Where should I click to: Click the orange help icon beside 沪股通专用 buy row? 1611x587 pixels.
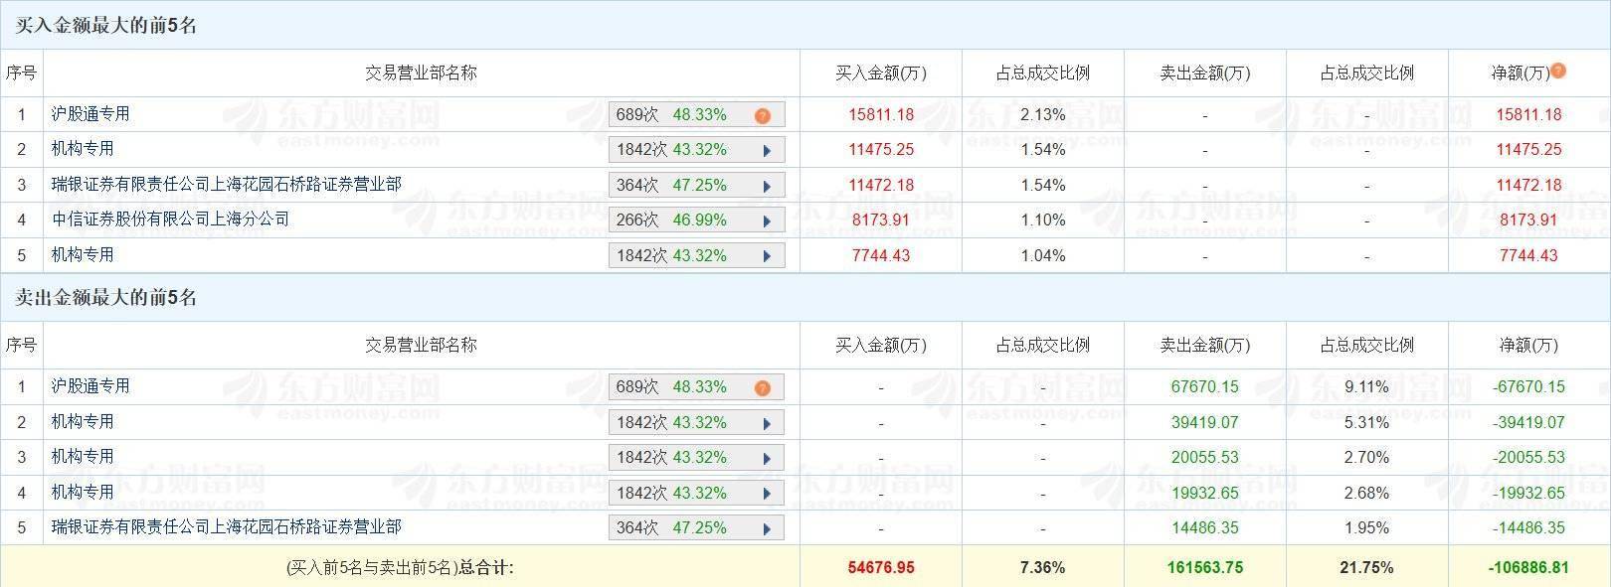762,114
